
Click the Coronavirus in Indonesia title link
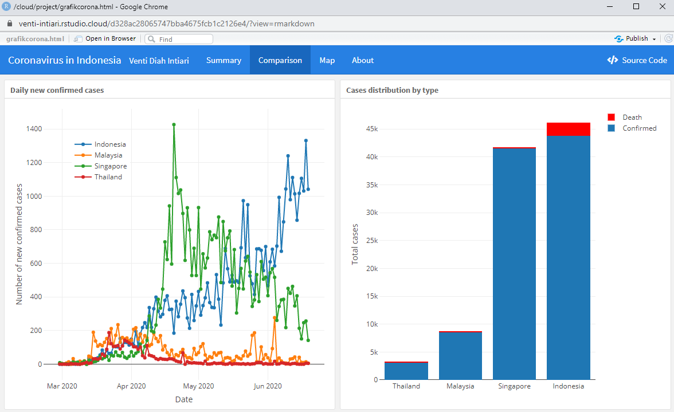tap(64, 60)
